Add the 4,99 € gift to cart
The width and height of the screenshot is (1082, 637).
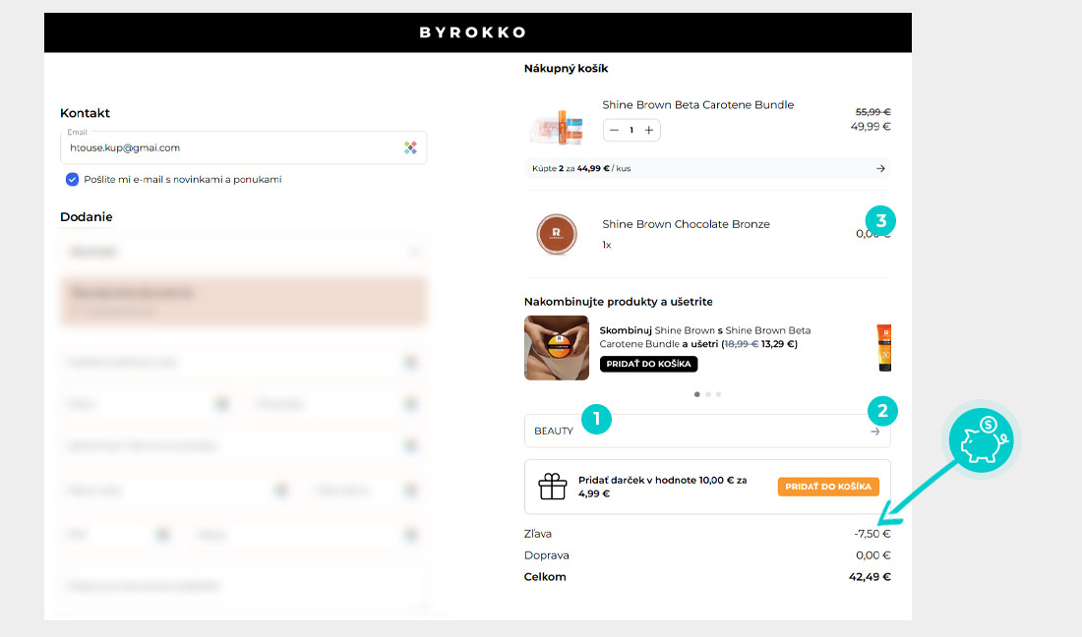pos(828,487)
